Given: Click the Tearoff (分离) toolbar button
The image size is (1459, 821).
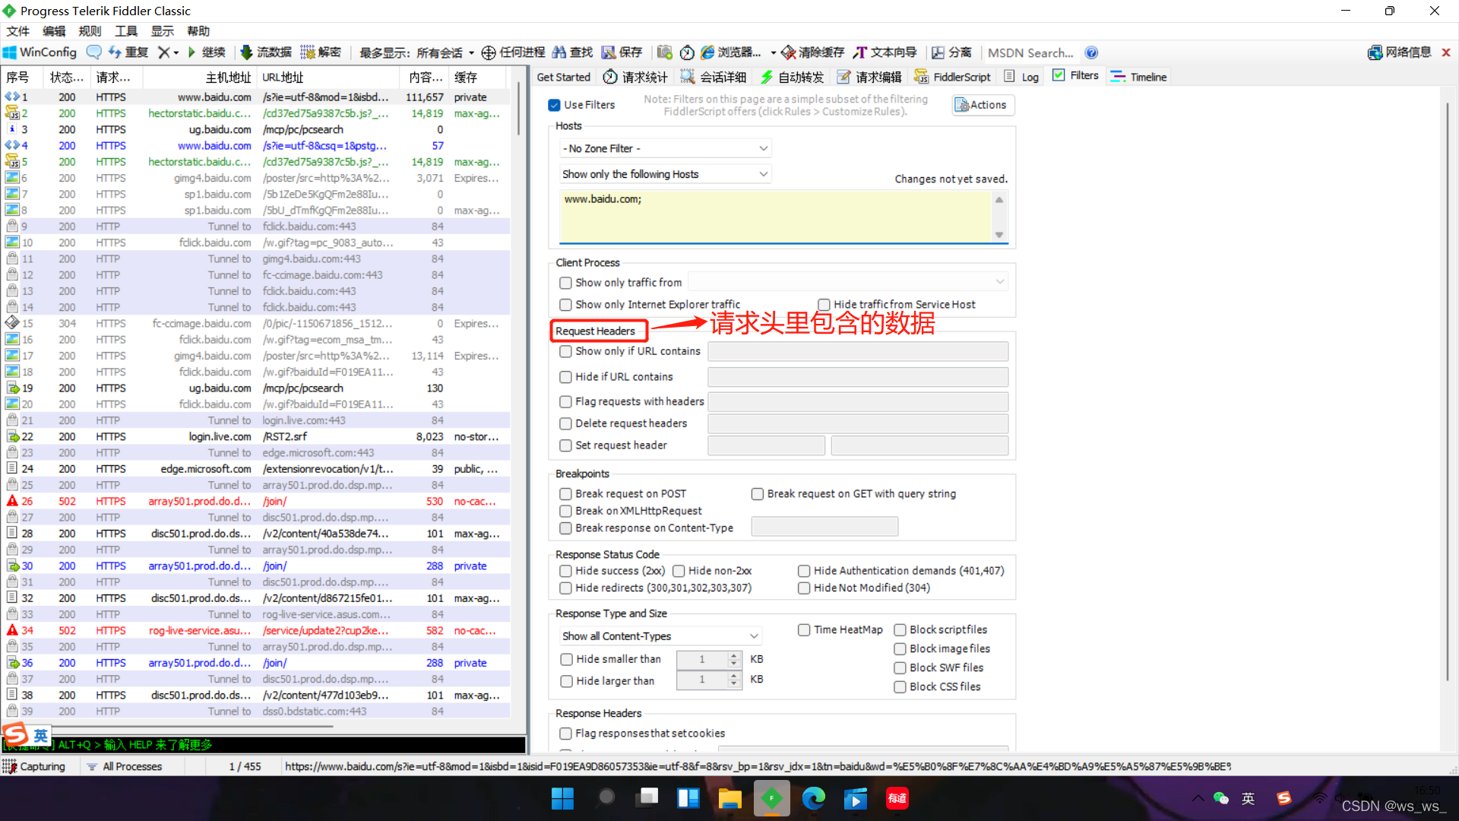Looking at the screenshot, I should [x=951, y=52].
